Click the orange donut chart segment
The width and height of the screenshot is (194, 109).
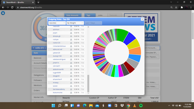pyautogui.click(x=135, y=51)
